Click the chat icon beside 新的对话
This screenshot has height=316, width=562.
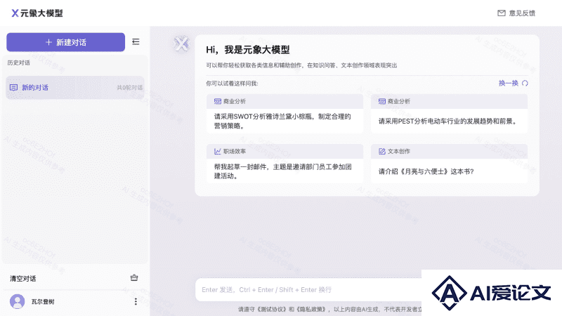point(13,87)
